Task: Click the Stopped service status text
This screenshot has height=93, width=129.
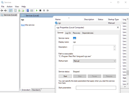Action: click(x=76, y=72)
